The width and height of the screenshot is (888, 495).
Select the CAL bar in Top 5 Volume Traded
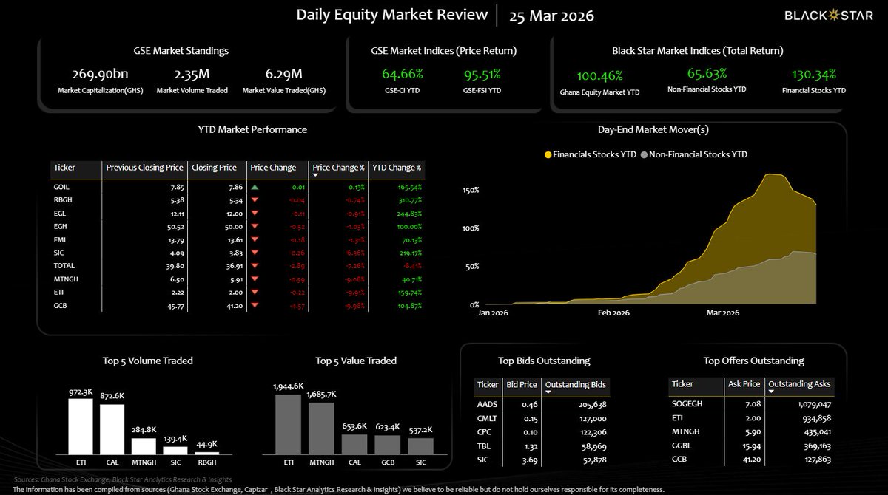point(112,429)
